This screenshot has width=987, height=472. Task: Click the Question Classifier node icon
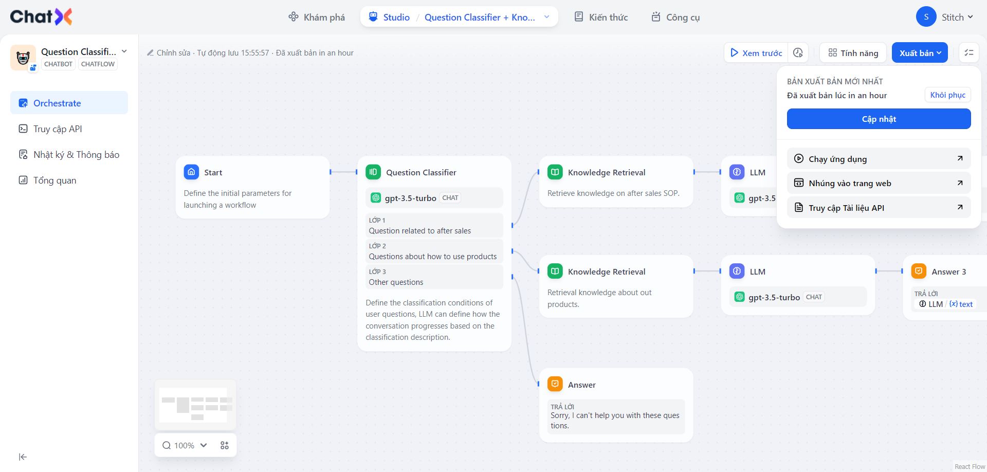tap(373, 172)
